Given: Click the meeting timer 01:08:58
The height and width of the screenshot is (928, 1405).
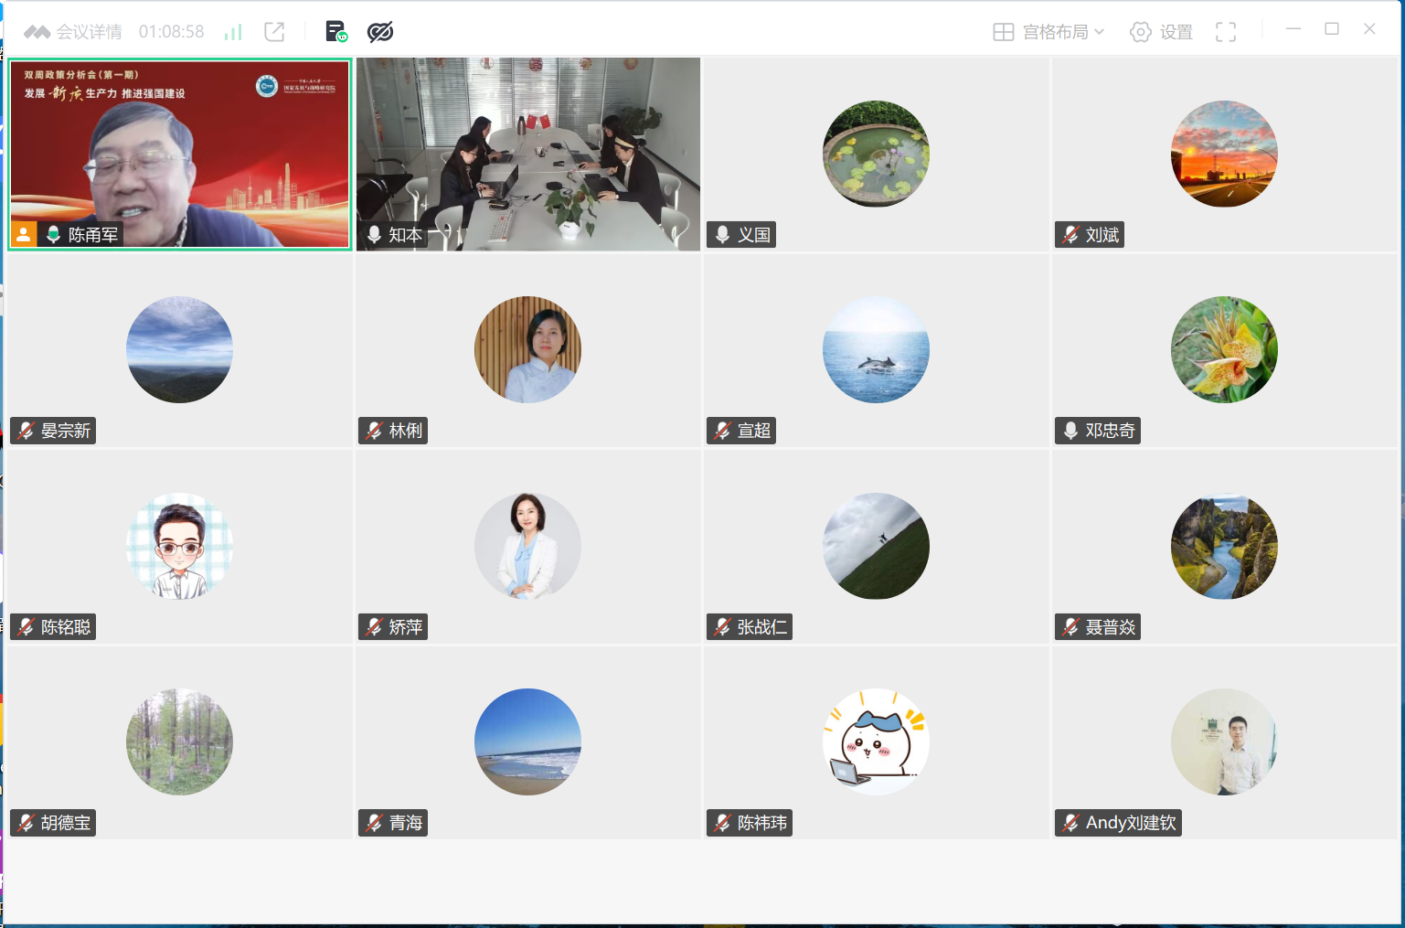Looking at the screenshot, I should [x=171, y=32].
